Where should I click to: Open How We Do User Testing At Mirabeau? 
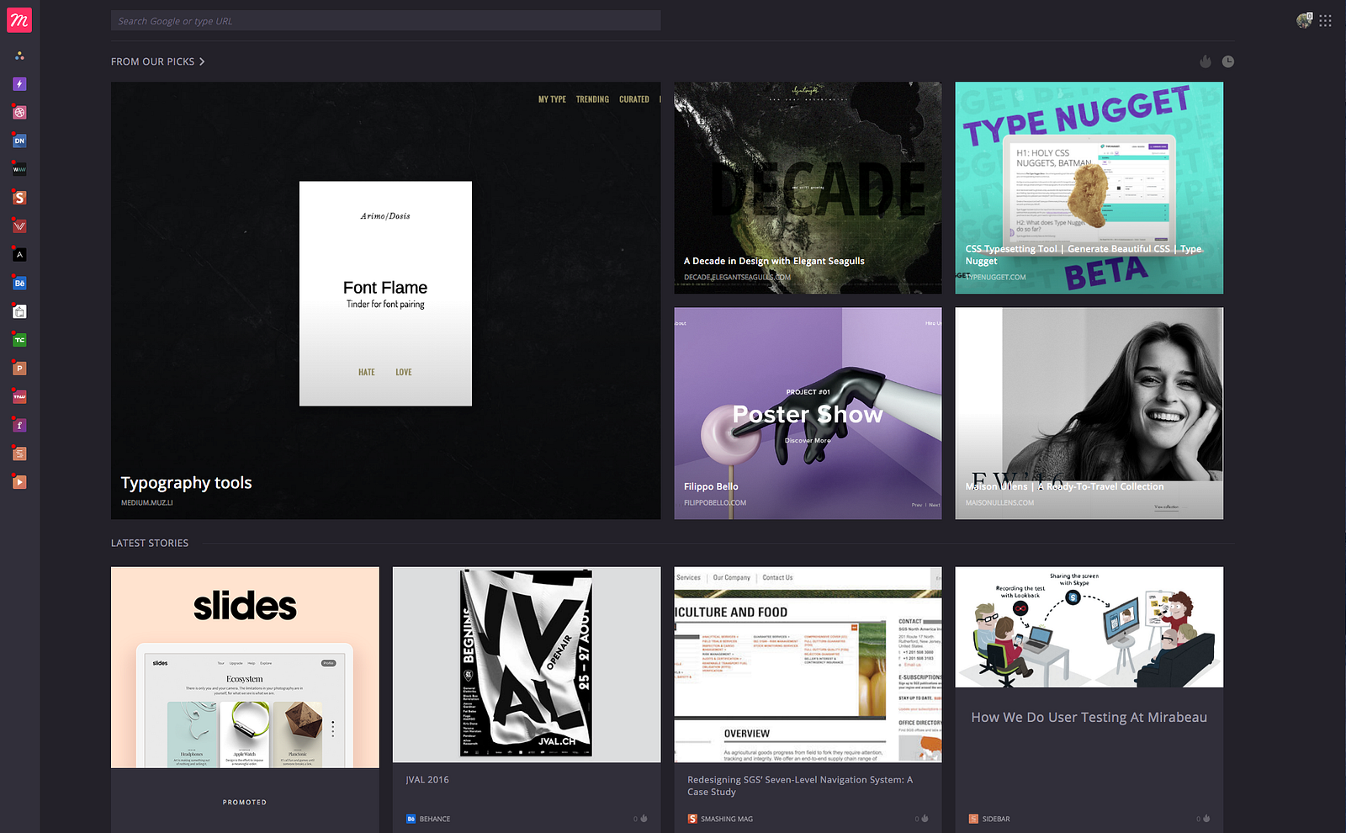[x=1089, y=717]
